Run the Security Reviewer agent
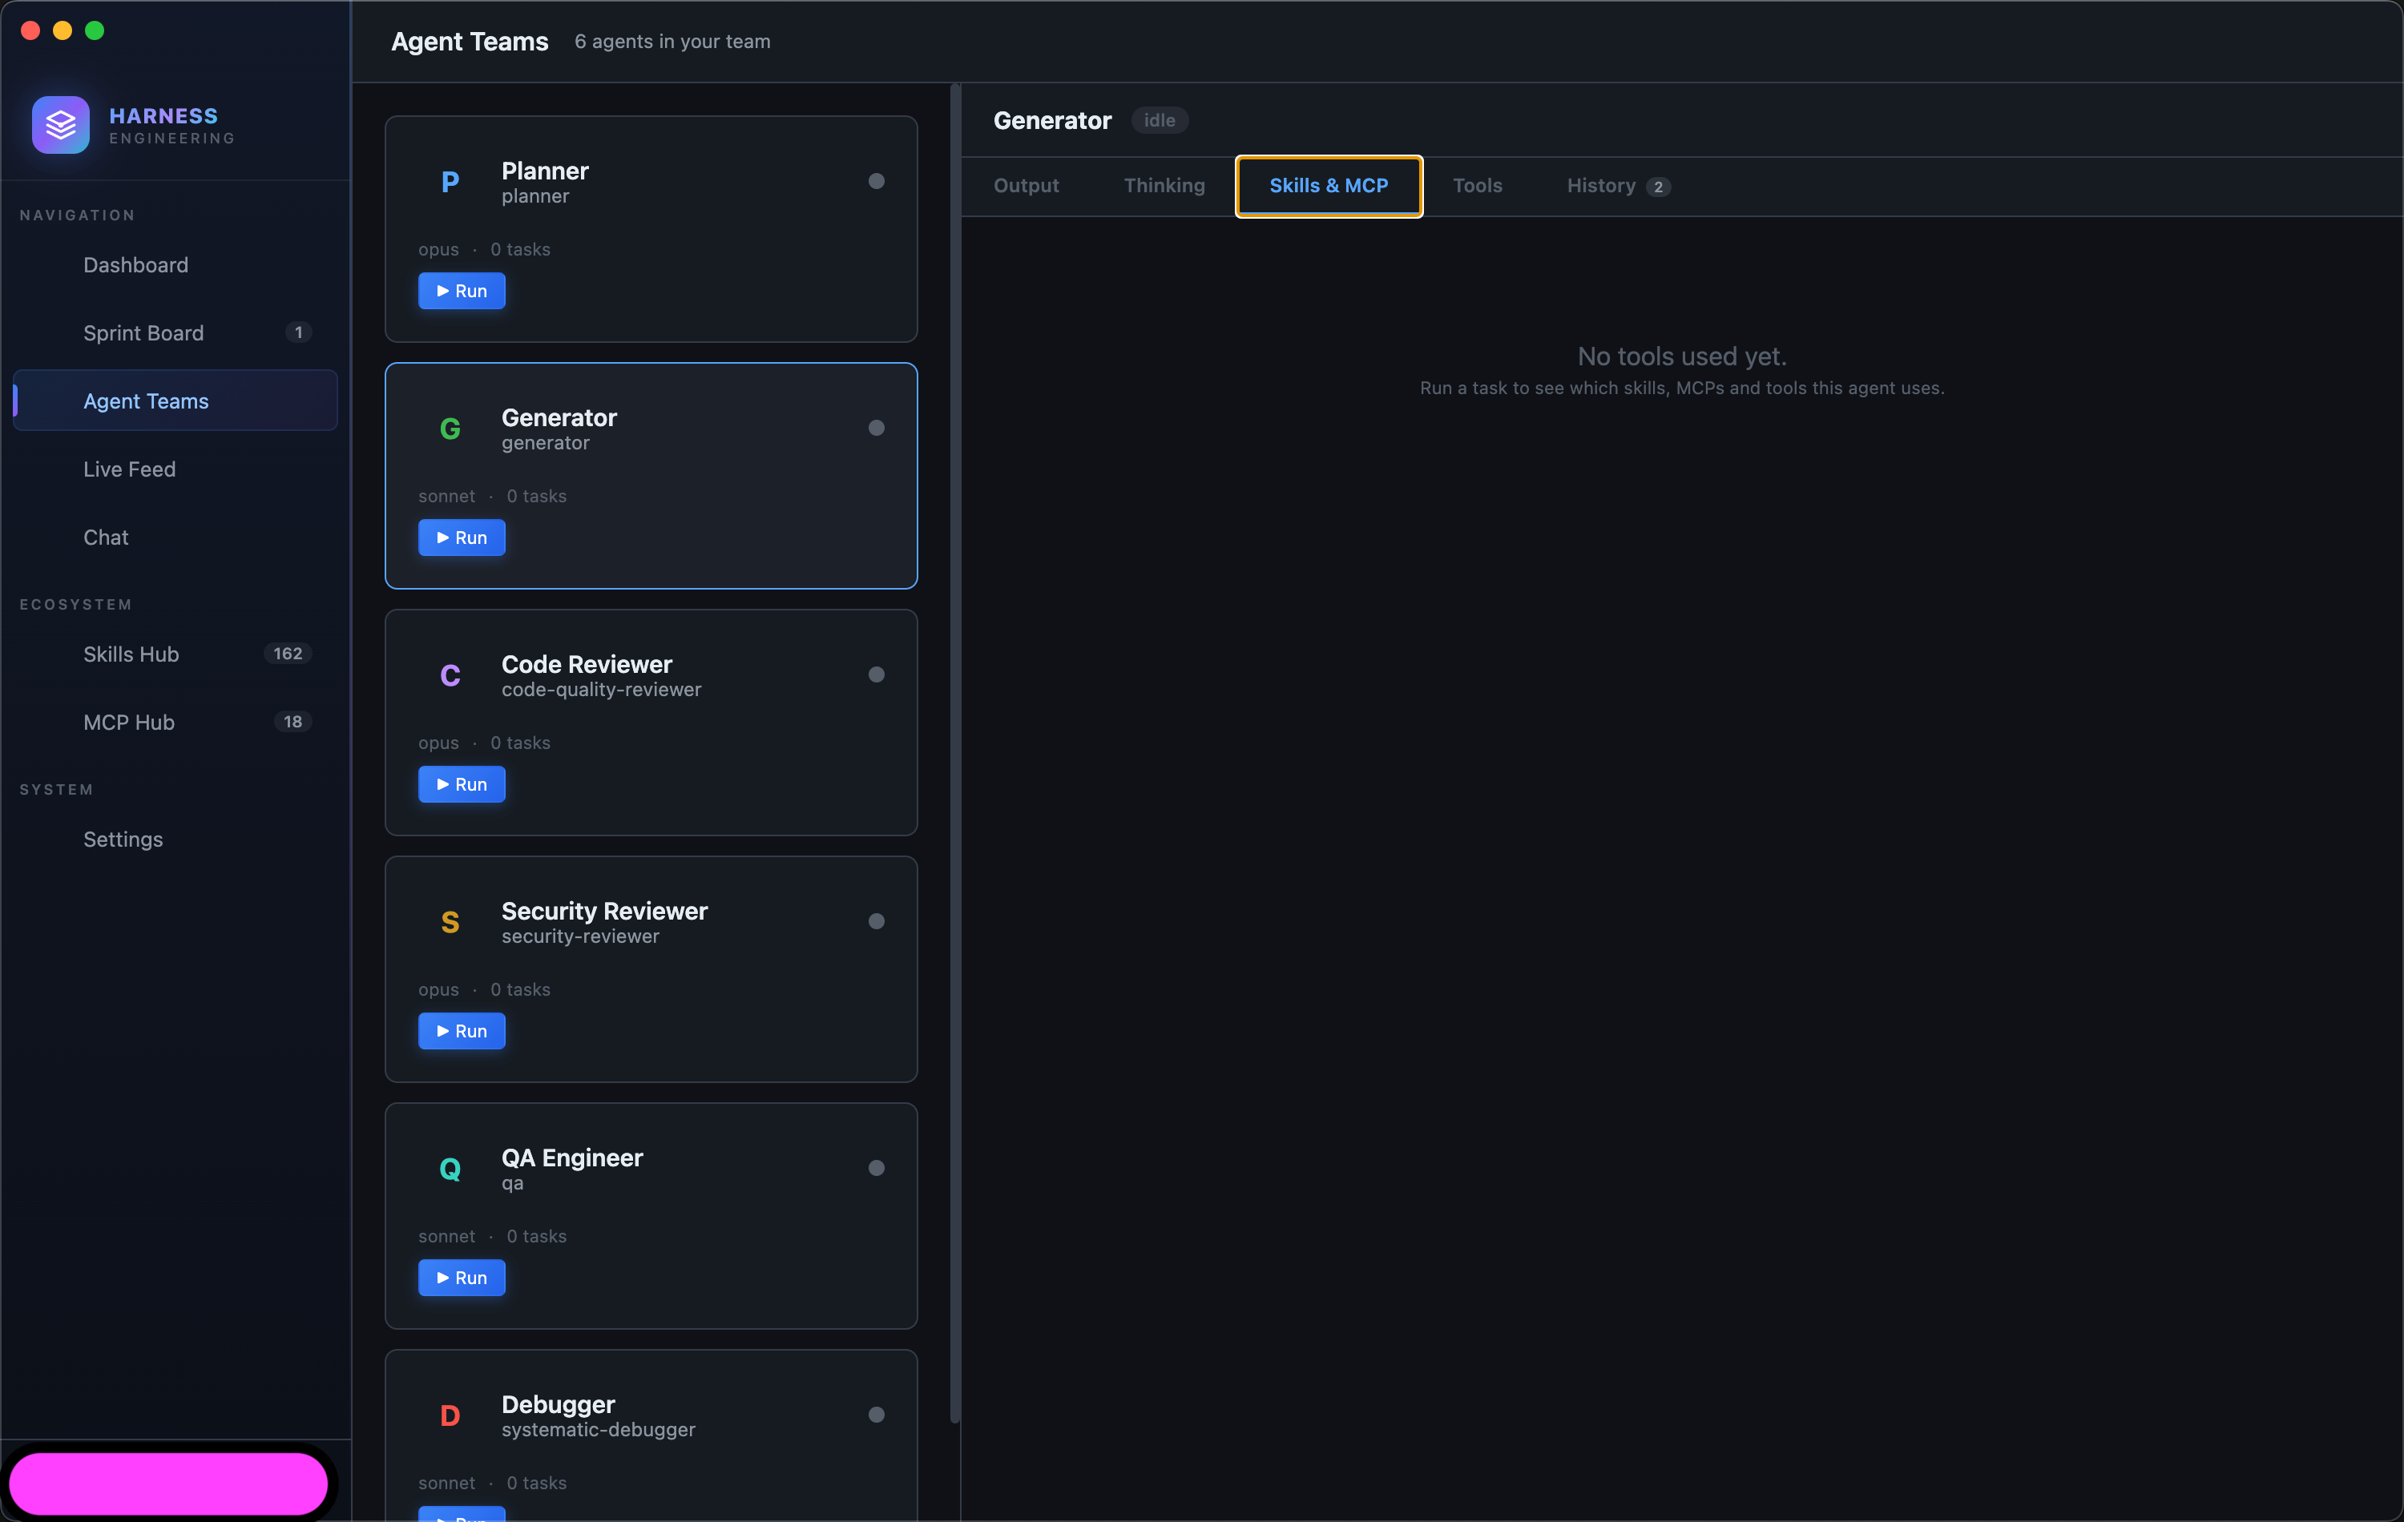2404x1522 pixels. tap(462, 1030)
